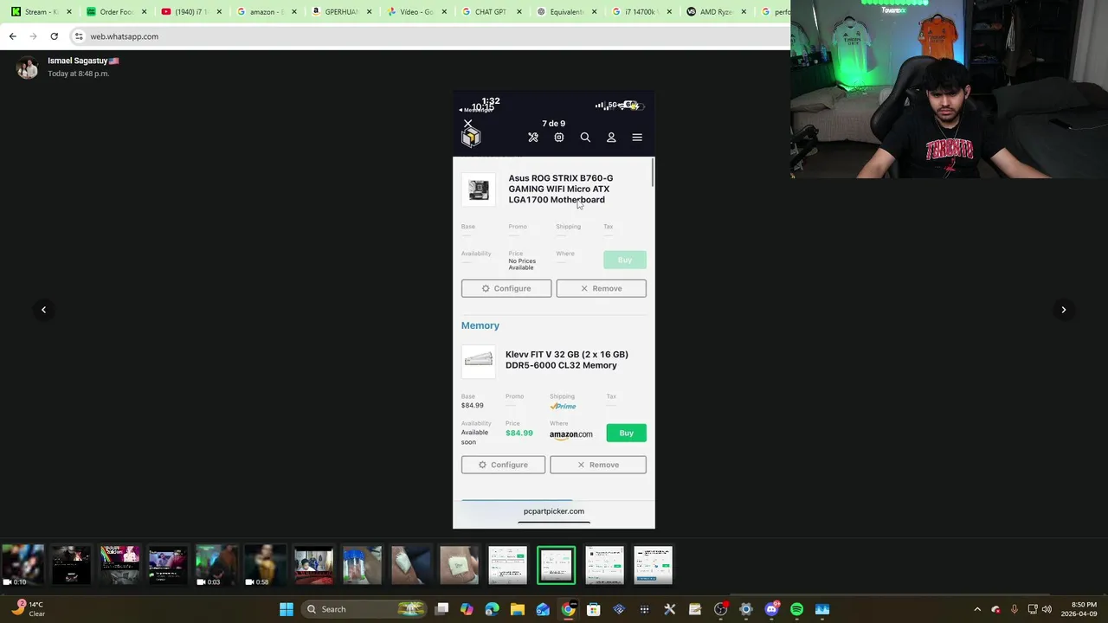Switch to the AMD Ryzen tab
The height and width of the screenshot is (623, 1108).
(x=715, y=12)
